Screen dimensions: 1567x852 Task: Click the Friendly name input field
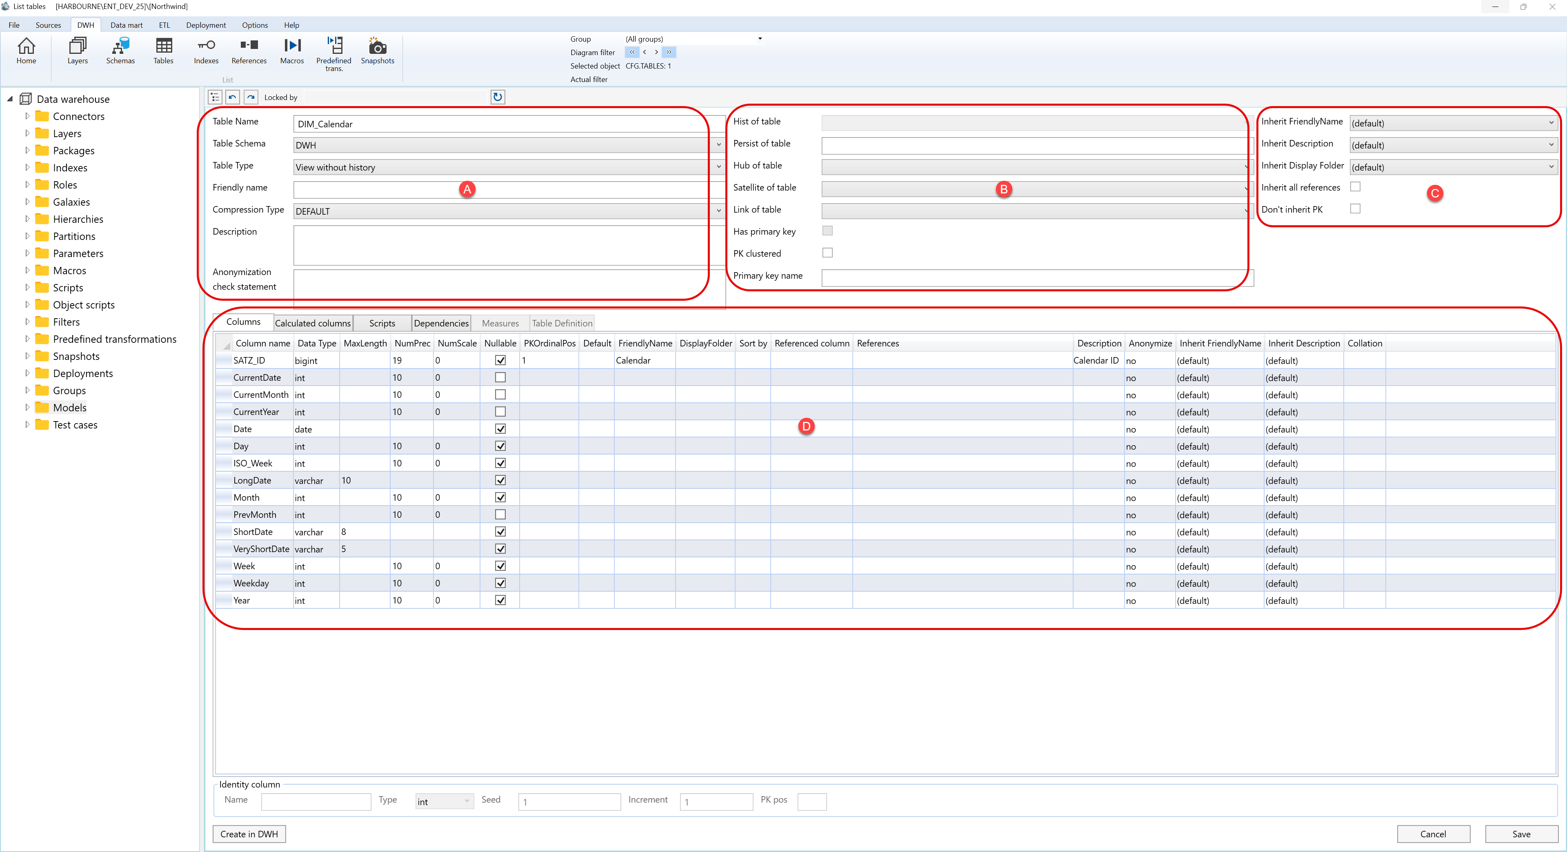tap(509, 190)
